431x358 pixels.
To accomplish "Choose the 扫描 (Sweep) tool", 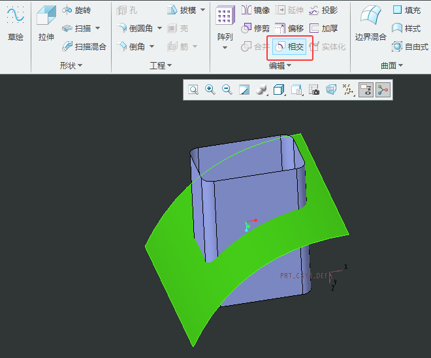I will [76, 28].
